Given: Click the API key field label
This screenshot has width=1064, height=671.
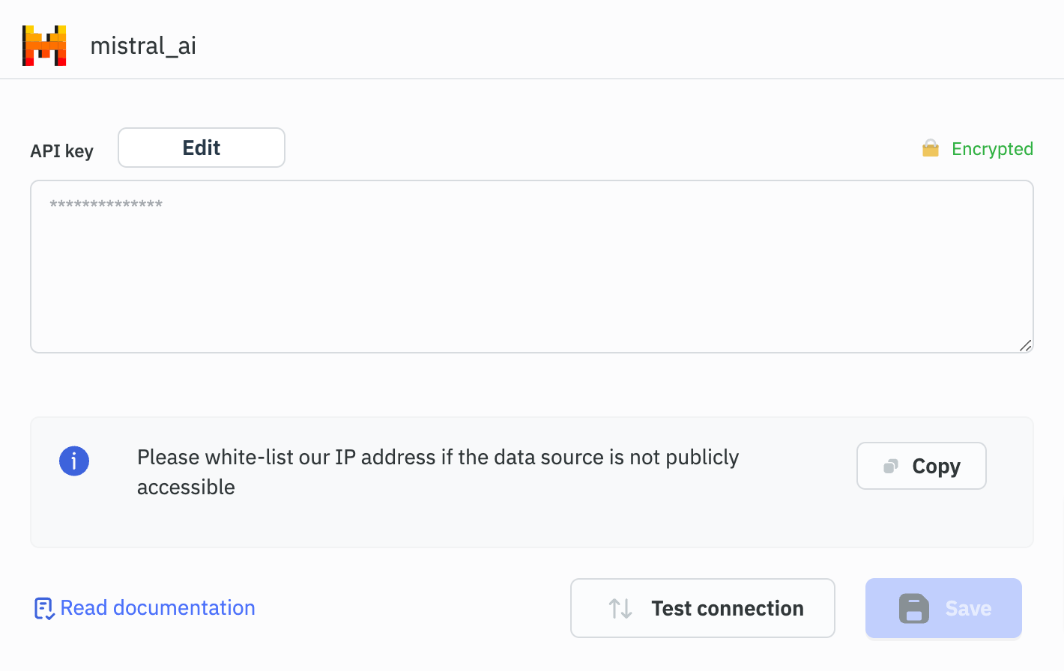Looking at the screenshot, I should 62,151.
